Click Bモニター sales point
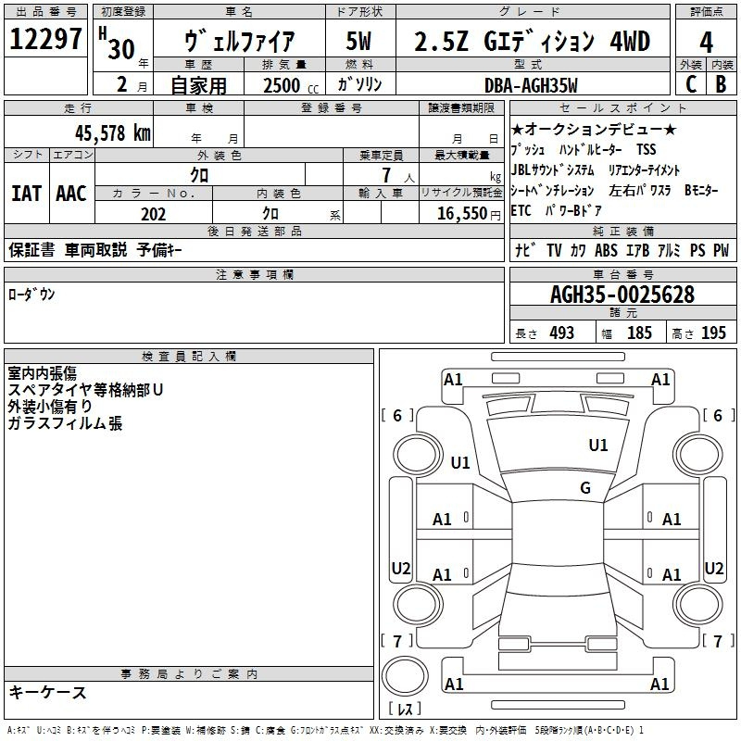Viewport: 741px width, 741px height. point(701,190)
